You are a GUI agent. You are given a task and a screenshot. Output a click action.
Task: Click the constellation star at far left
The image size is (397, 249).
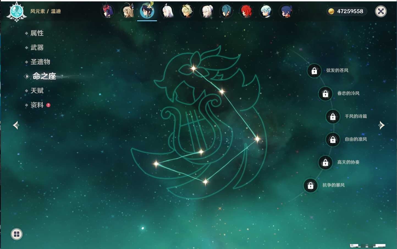tap(156, 164)
